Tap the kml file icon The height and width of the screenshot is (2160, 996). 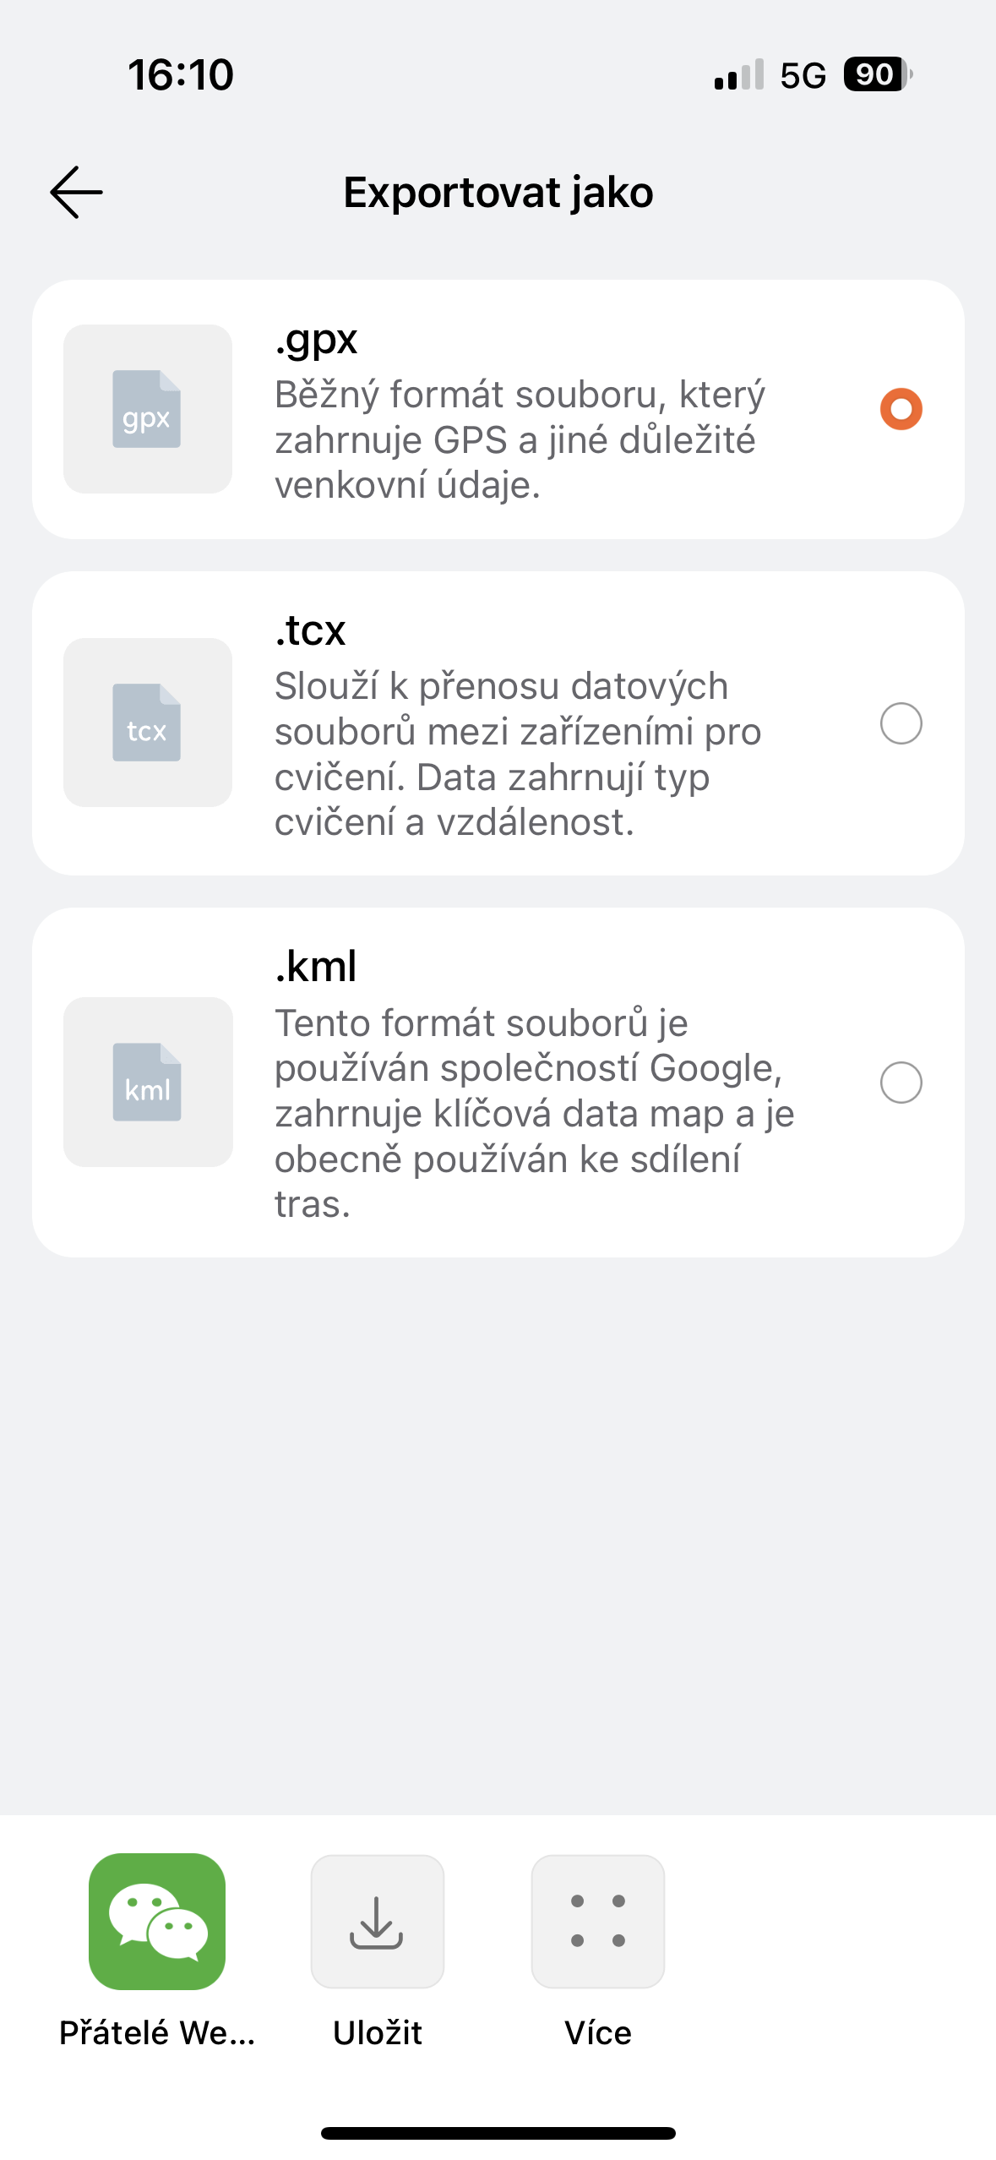click(x=148, y=1082)
